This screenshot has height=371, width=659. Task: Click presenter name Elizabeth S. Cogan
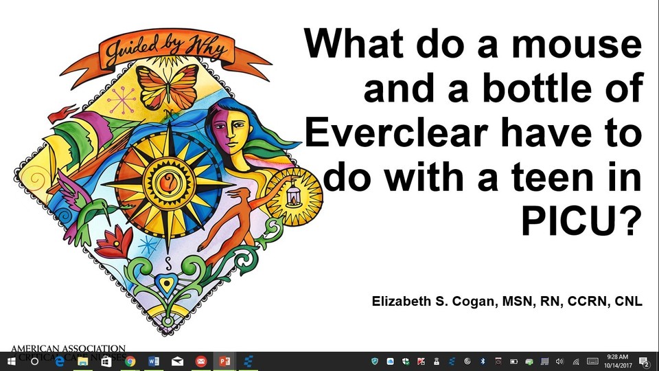click(x=507, y=301)
